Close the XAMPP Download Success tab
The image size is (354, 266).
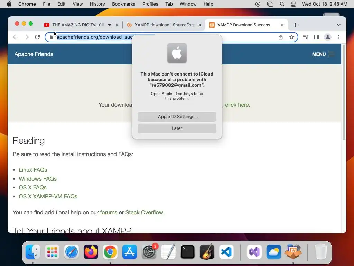282,25
